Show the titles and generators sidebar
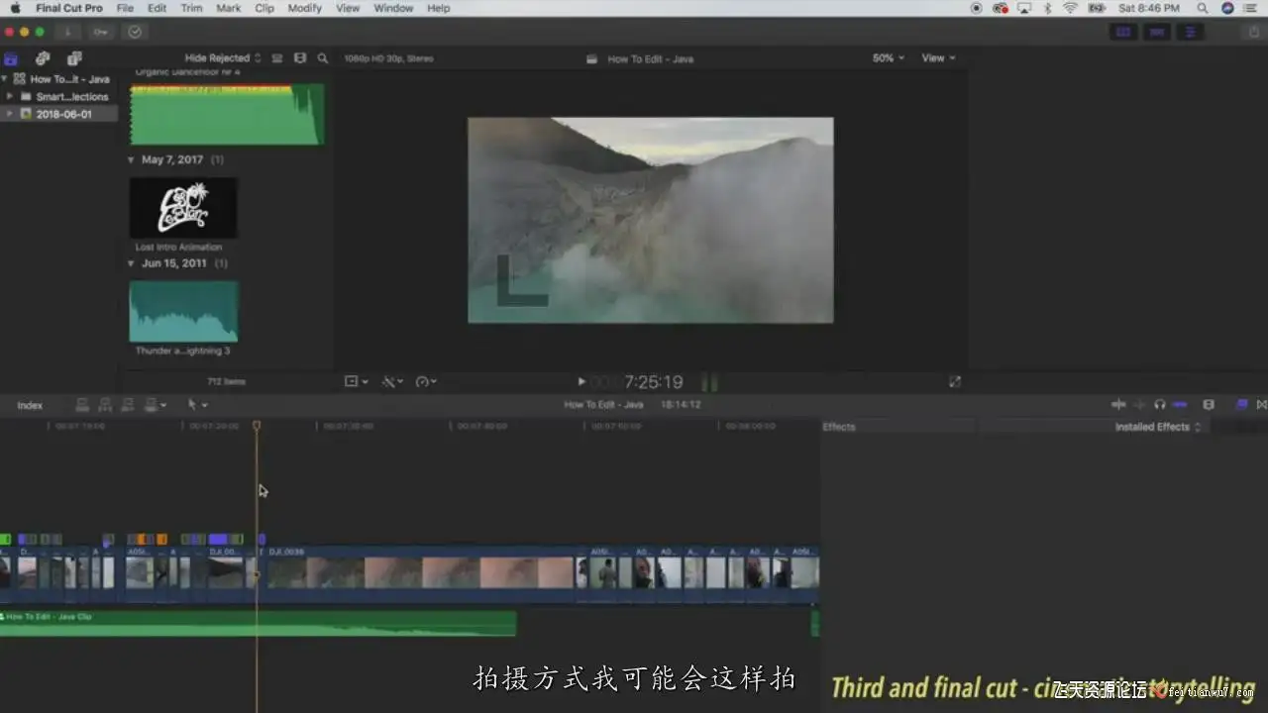1268x713 pixels. [x=74, y=58]
